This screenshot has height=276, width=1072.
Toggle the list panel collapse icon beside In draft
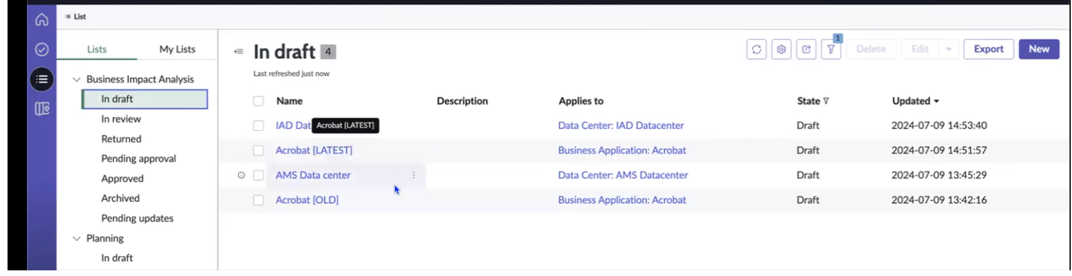click(239, 51)
